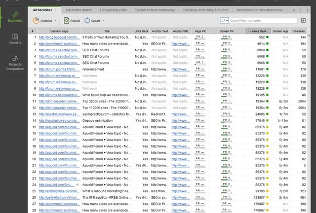Open the All backlinks tab dropdown arrow
This screenshot has width=316, height=213.
point(56,10)
